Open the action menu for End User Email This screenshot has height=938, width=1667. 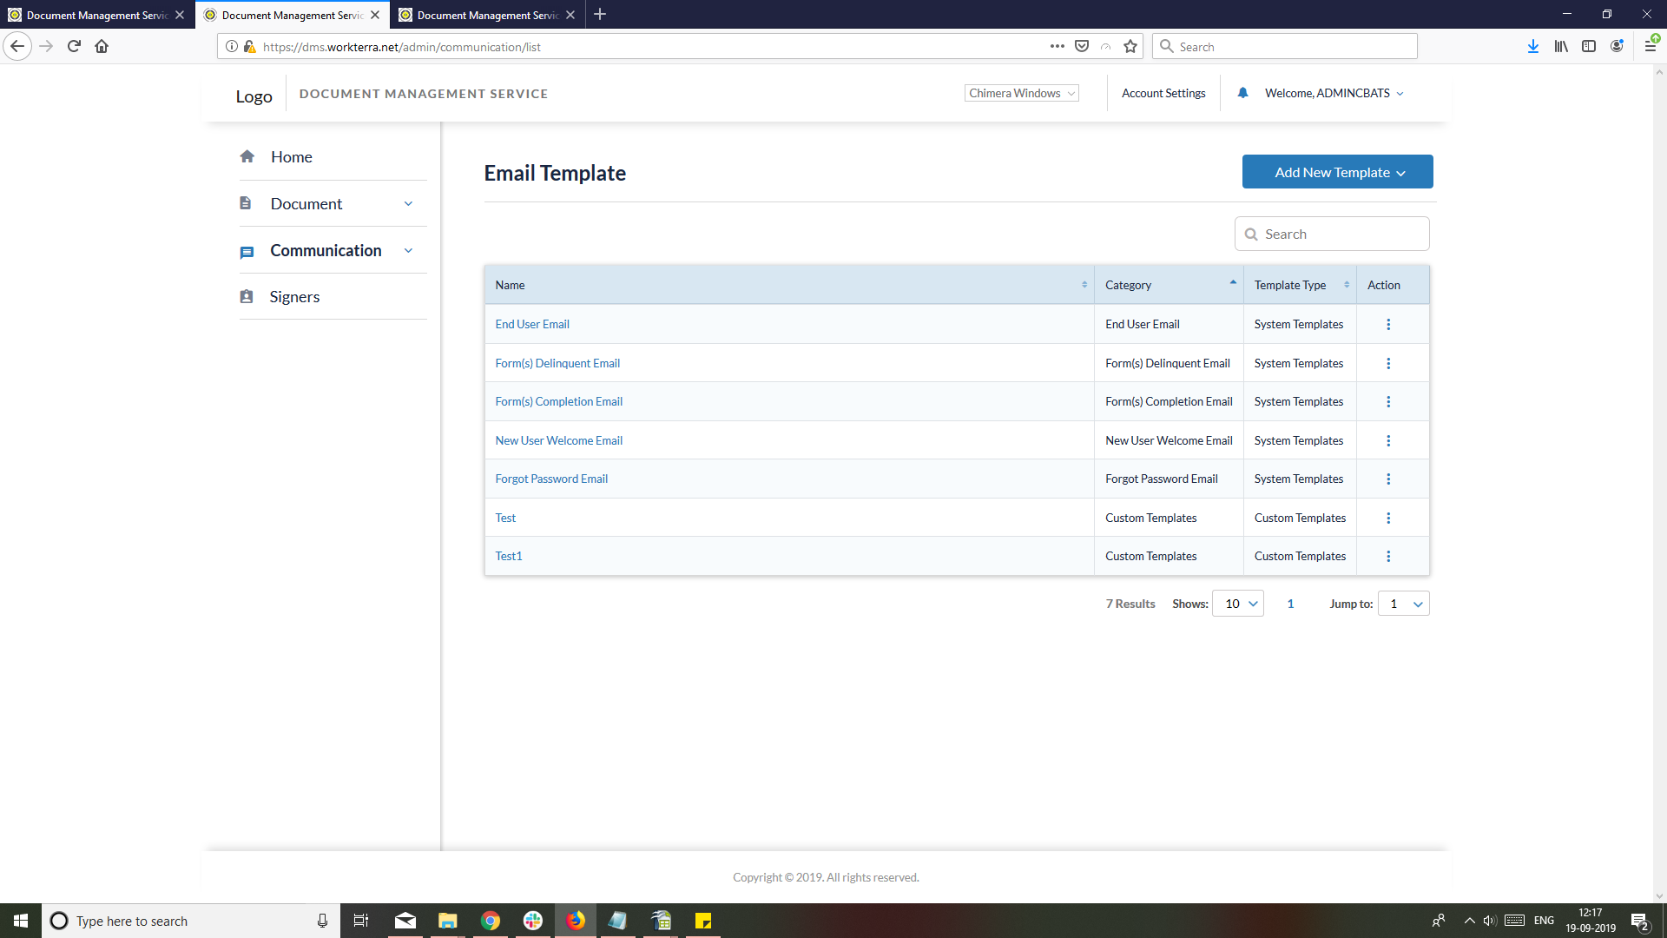coord(1388,324)
